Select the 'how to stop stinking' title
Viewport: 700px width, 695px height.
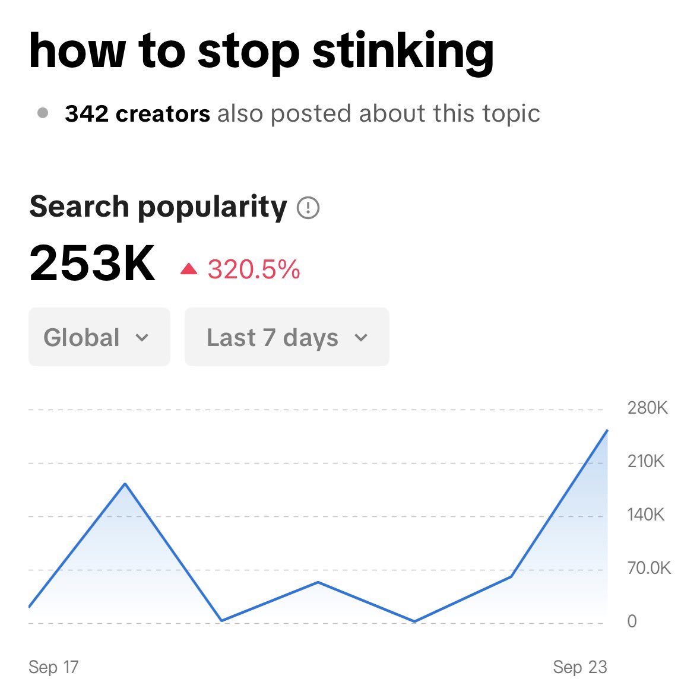pyautogui.click(x=261, y=50)
